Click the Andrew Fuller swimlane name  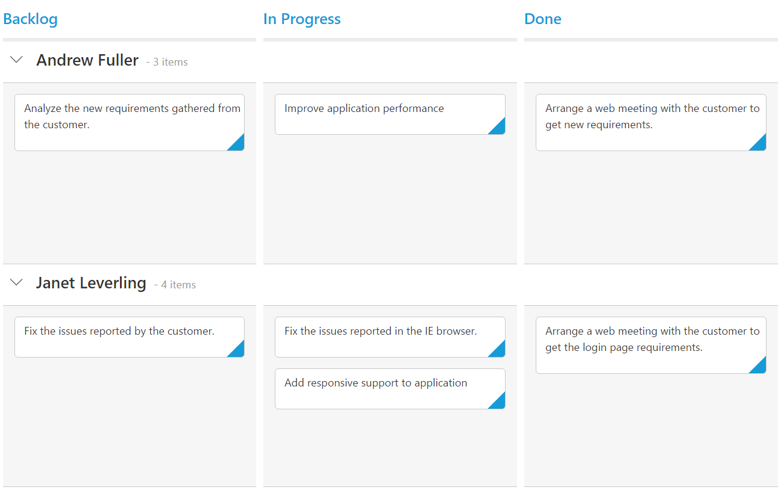(87, 60)
